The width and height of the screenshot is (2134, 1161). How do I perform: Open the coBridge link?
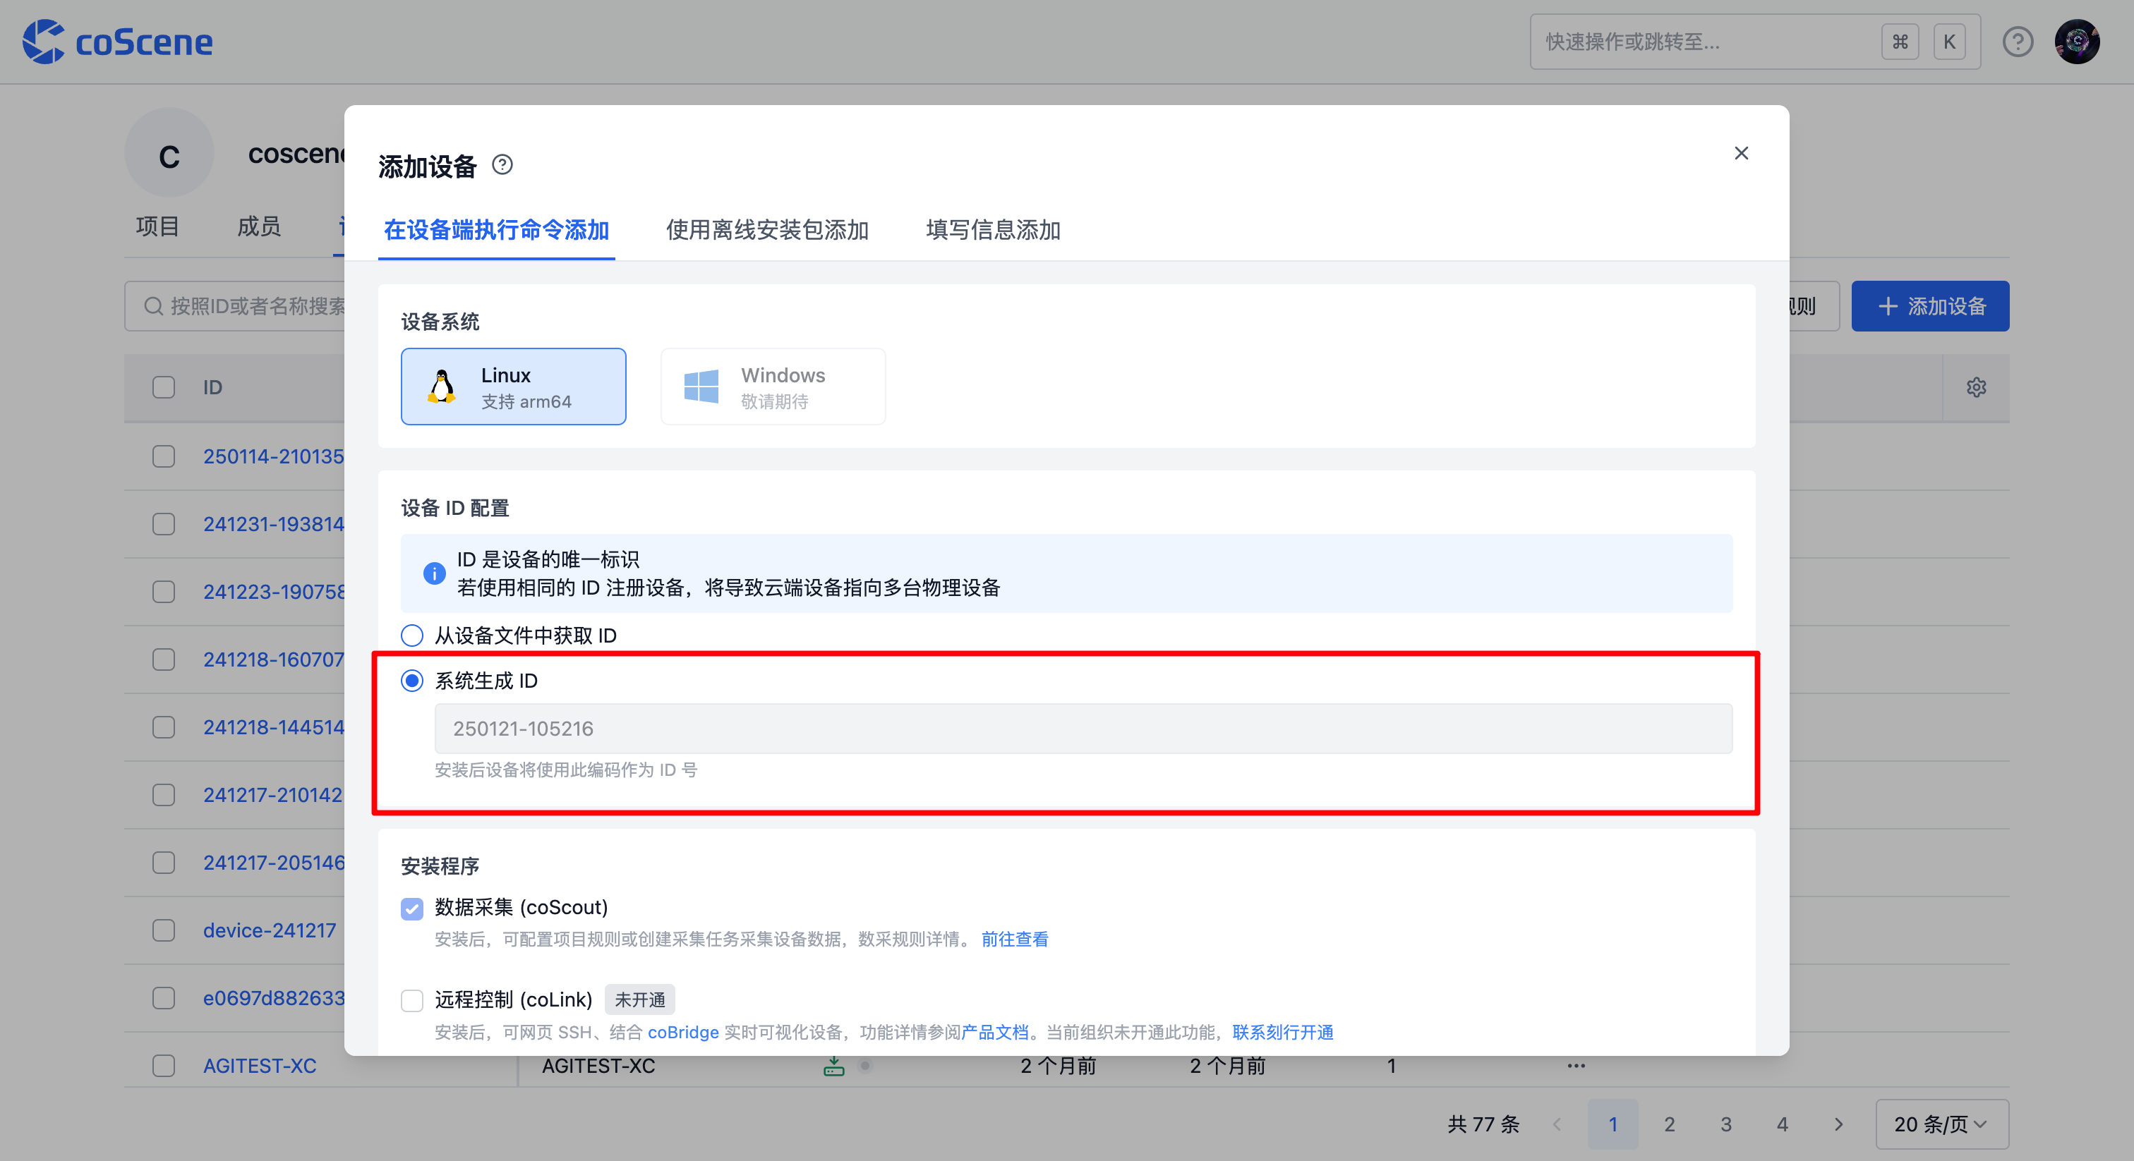(x=683, y=1033)
